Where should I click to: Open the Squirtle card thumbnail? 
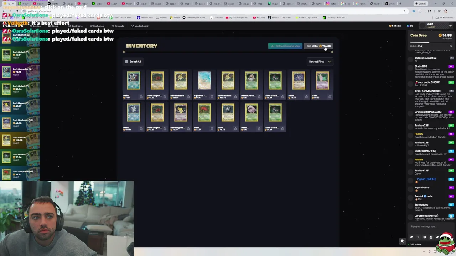[x=204, y=80]
